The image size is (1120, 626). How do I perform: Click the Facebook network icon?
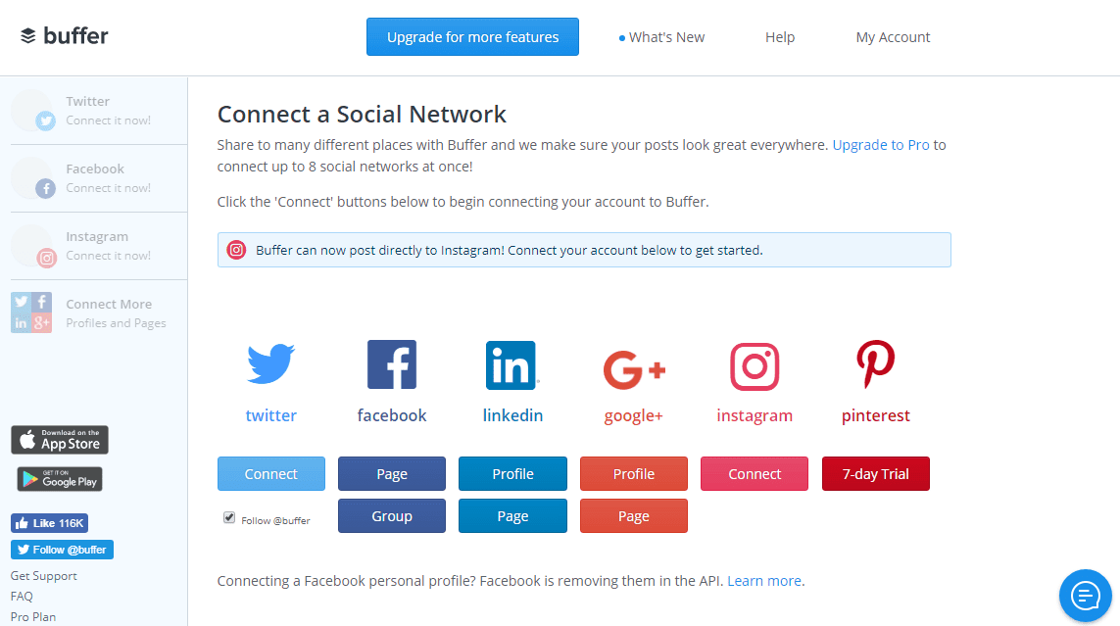click(391, 364)
